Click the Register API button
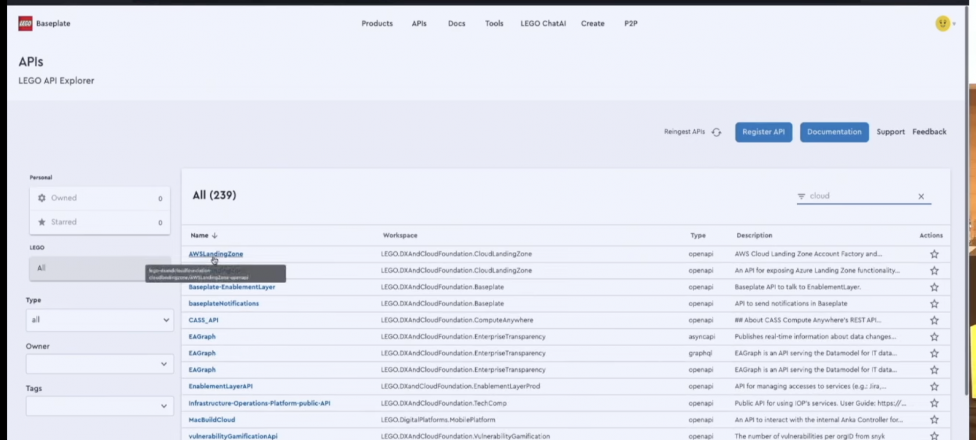This screenshot has height=440, width=976. click(x=763, y=132)
